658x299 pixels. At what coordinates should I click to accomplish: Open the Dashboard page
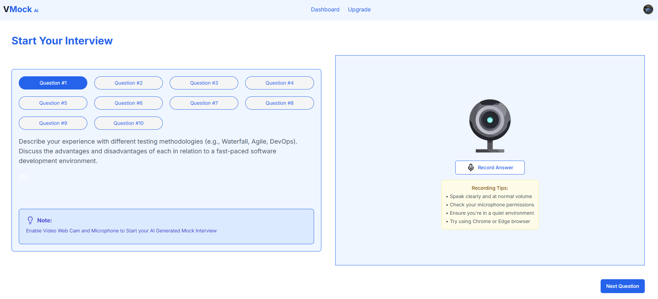pos(325,10)
